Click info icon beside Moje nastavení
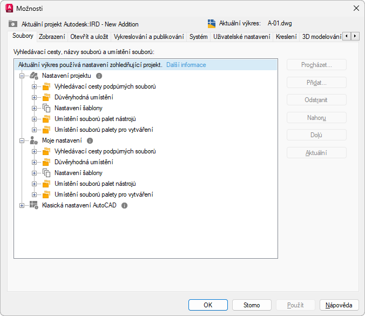Image resolution: width=365 pixels, height=316 pixels. tap(90, 140)
